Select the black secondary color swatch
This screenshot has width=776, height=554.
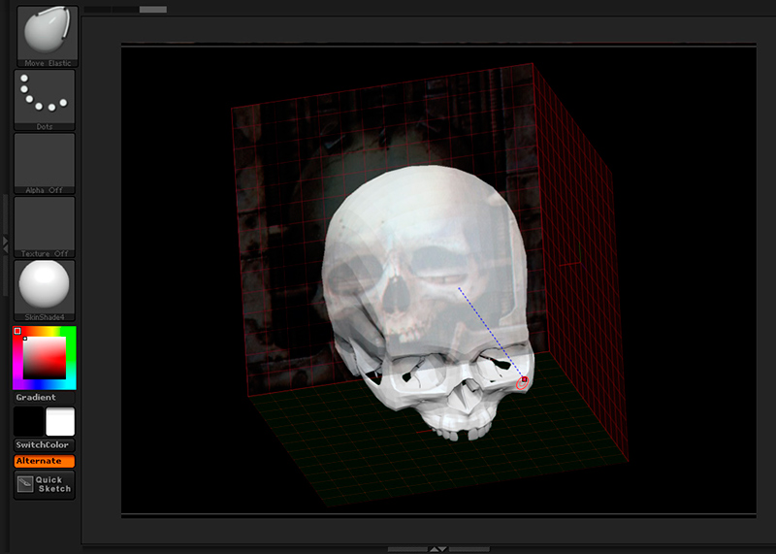tap(28, 422)
